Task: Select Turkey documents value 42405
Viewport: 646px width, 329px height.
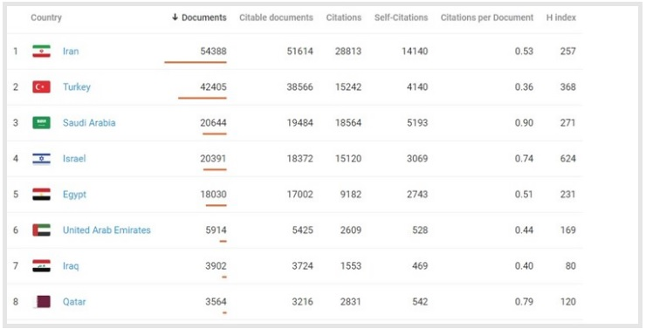Action: click(213, 87)
